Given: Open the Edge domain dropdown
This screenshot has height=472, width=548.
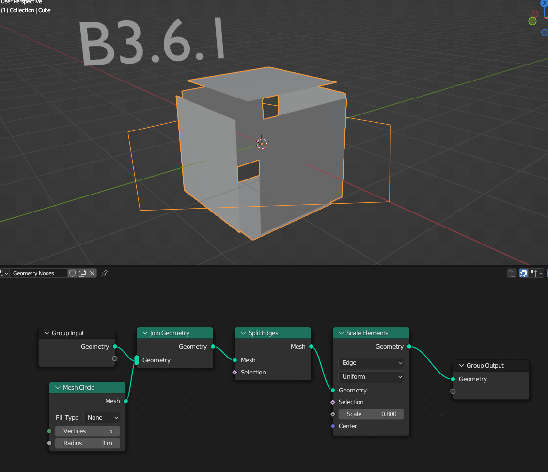Looking at the screenshot, I should click(x=371, y=363).
